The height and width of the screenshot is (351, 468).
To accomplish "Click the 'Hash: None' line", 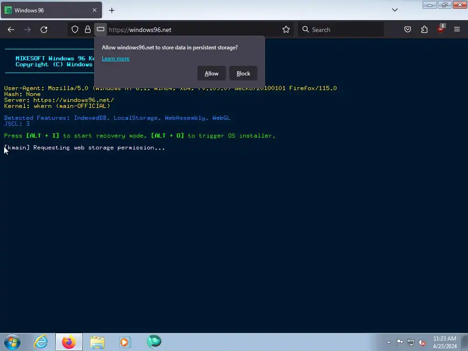I will pos(22,94).
